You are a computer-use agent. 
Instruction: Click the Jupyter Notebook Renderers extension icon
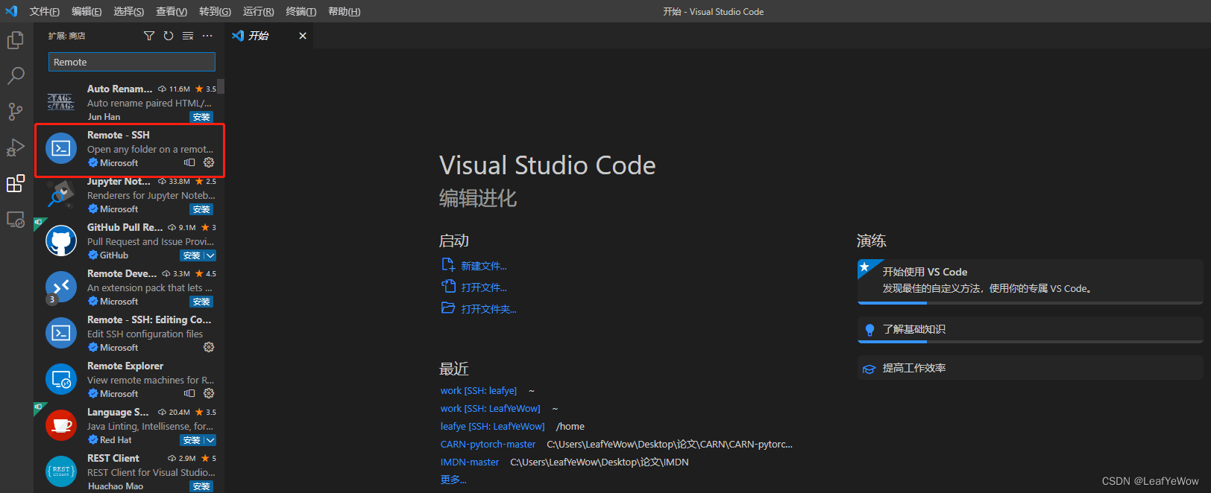61,194
